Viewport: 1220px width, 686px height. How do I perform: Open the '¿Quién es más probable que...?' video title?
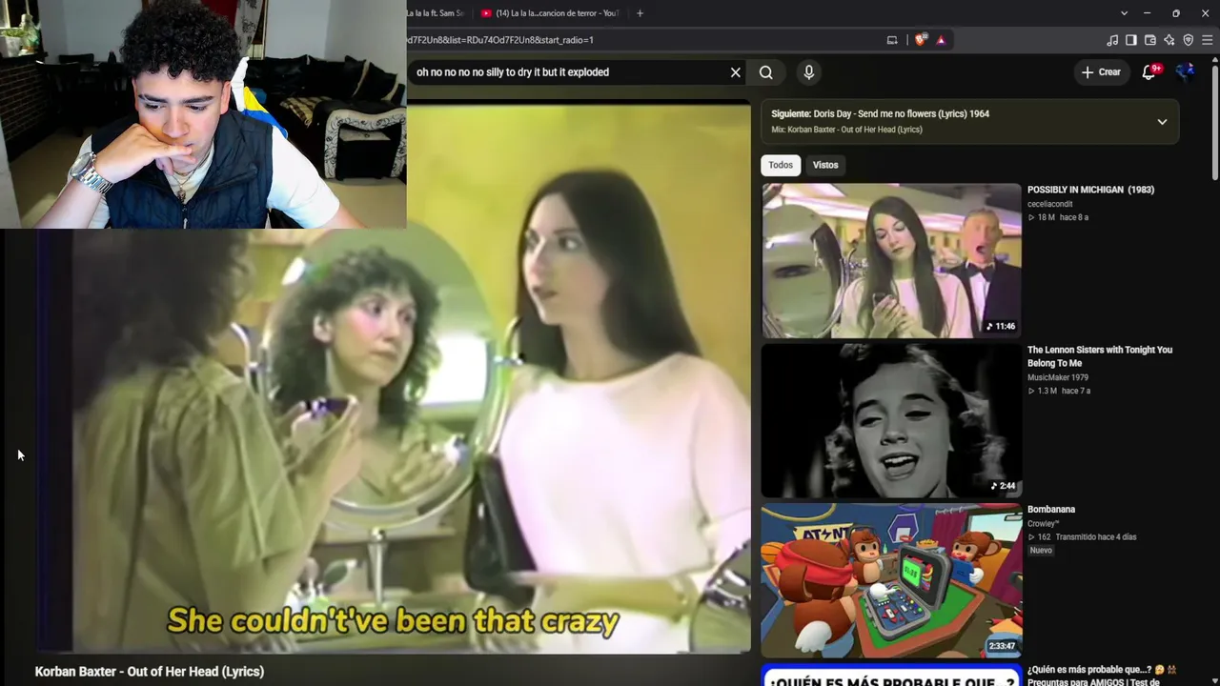coord(1102,676)
